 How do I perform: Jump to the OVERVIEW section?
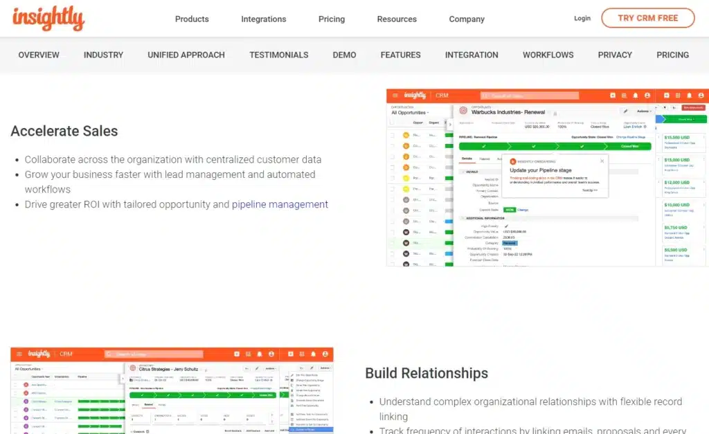coord(39,55)
